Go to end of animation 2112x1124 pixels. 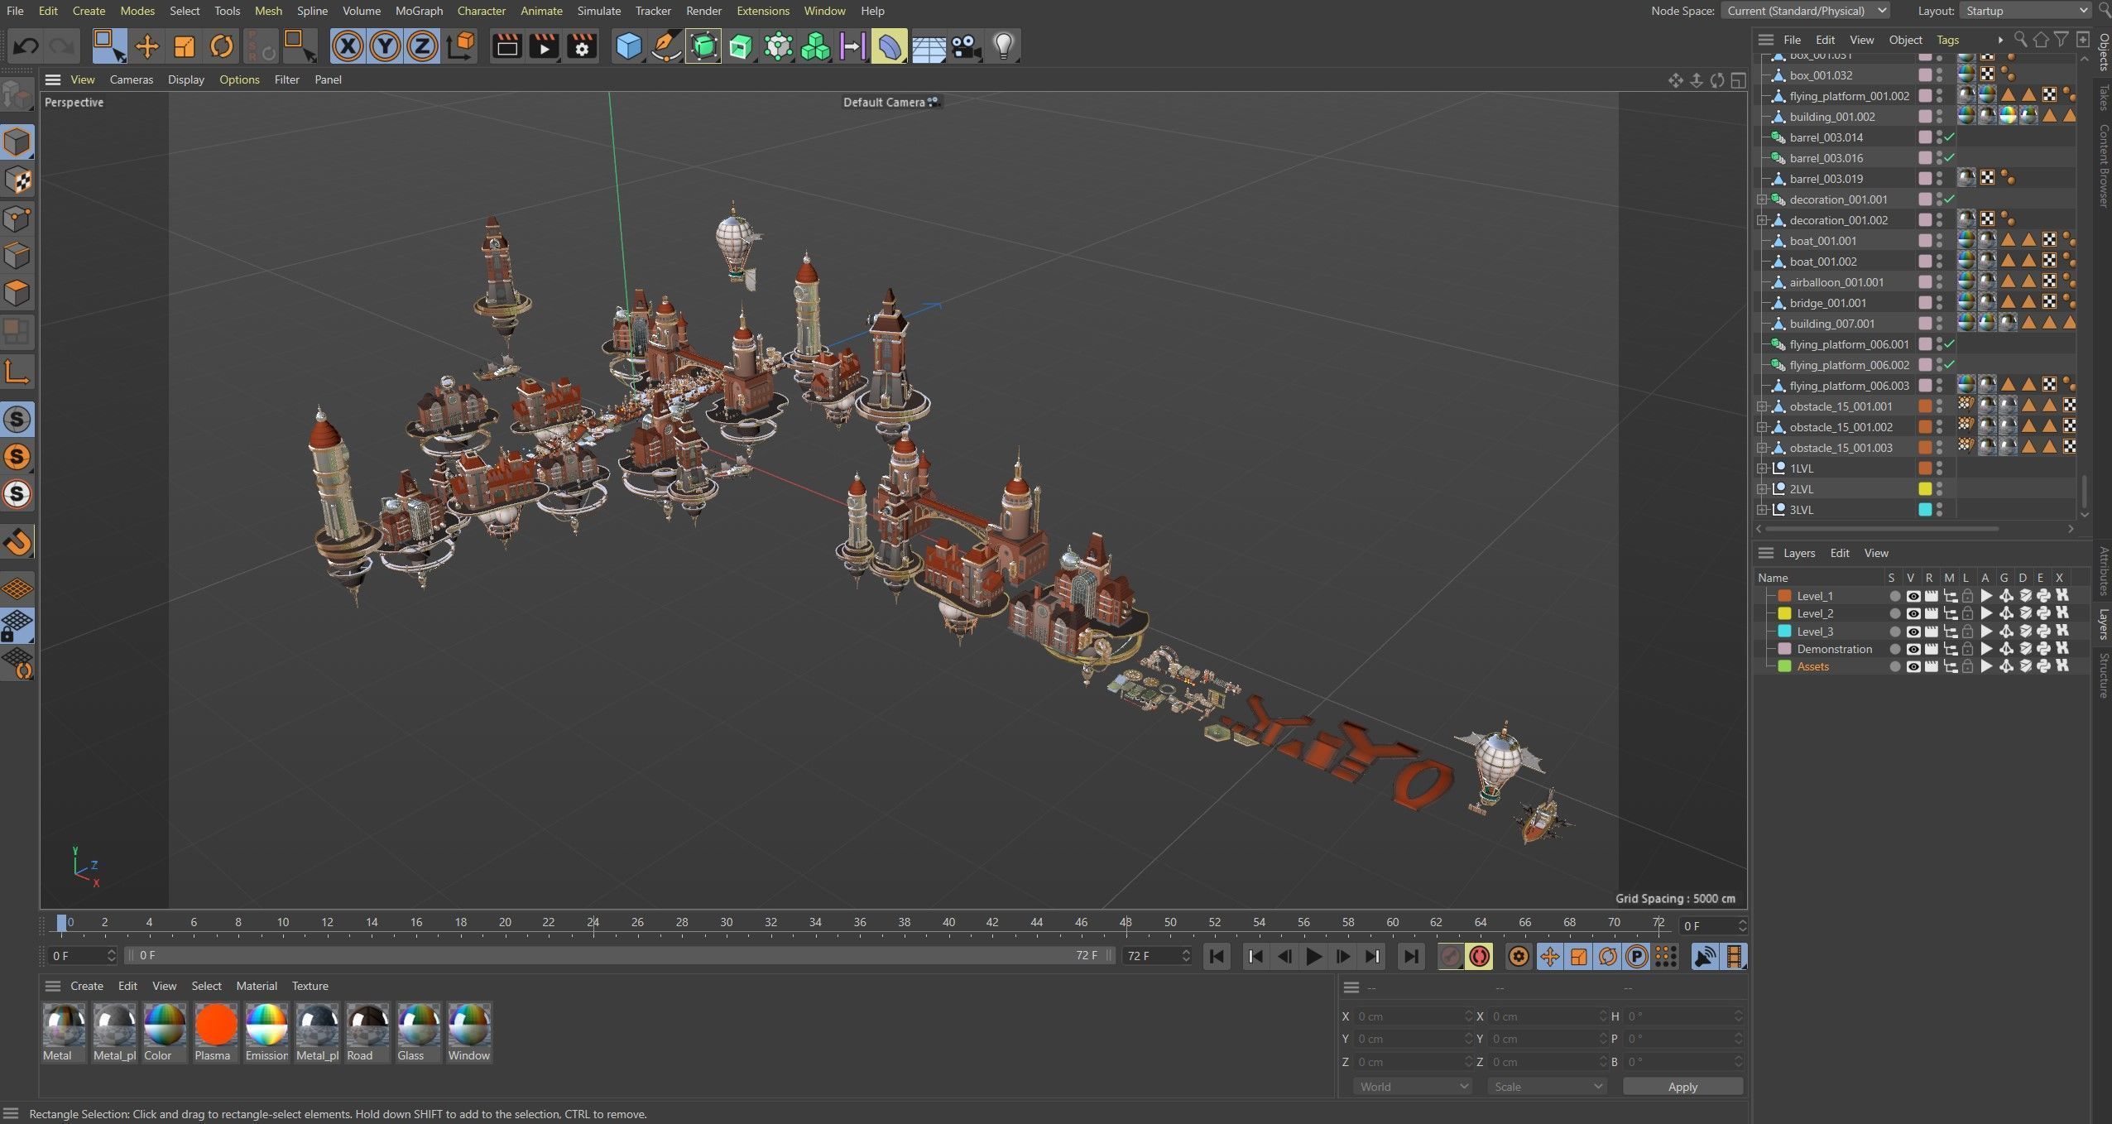coord(1410,957)
